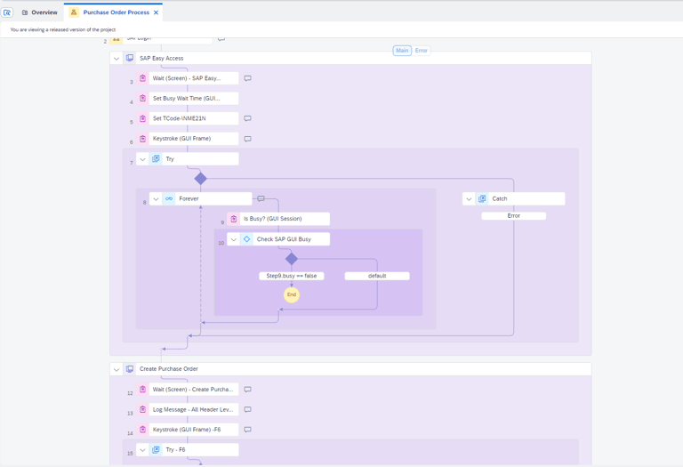Open comment on Keystroke (GUI Frame) -F6 step
Viewport: 683px width, 467px height.
[x=247, y=430]
